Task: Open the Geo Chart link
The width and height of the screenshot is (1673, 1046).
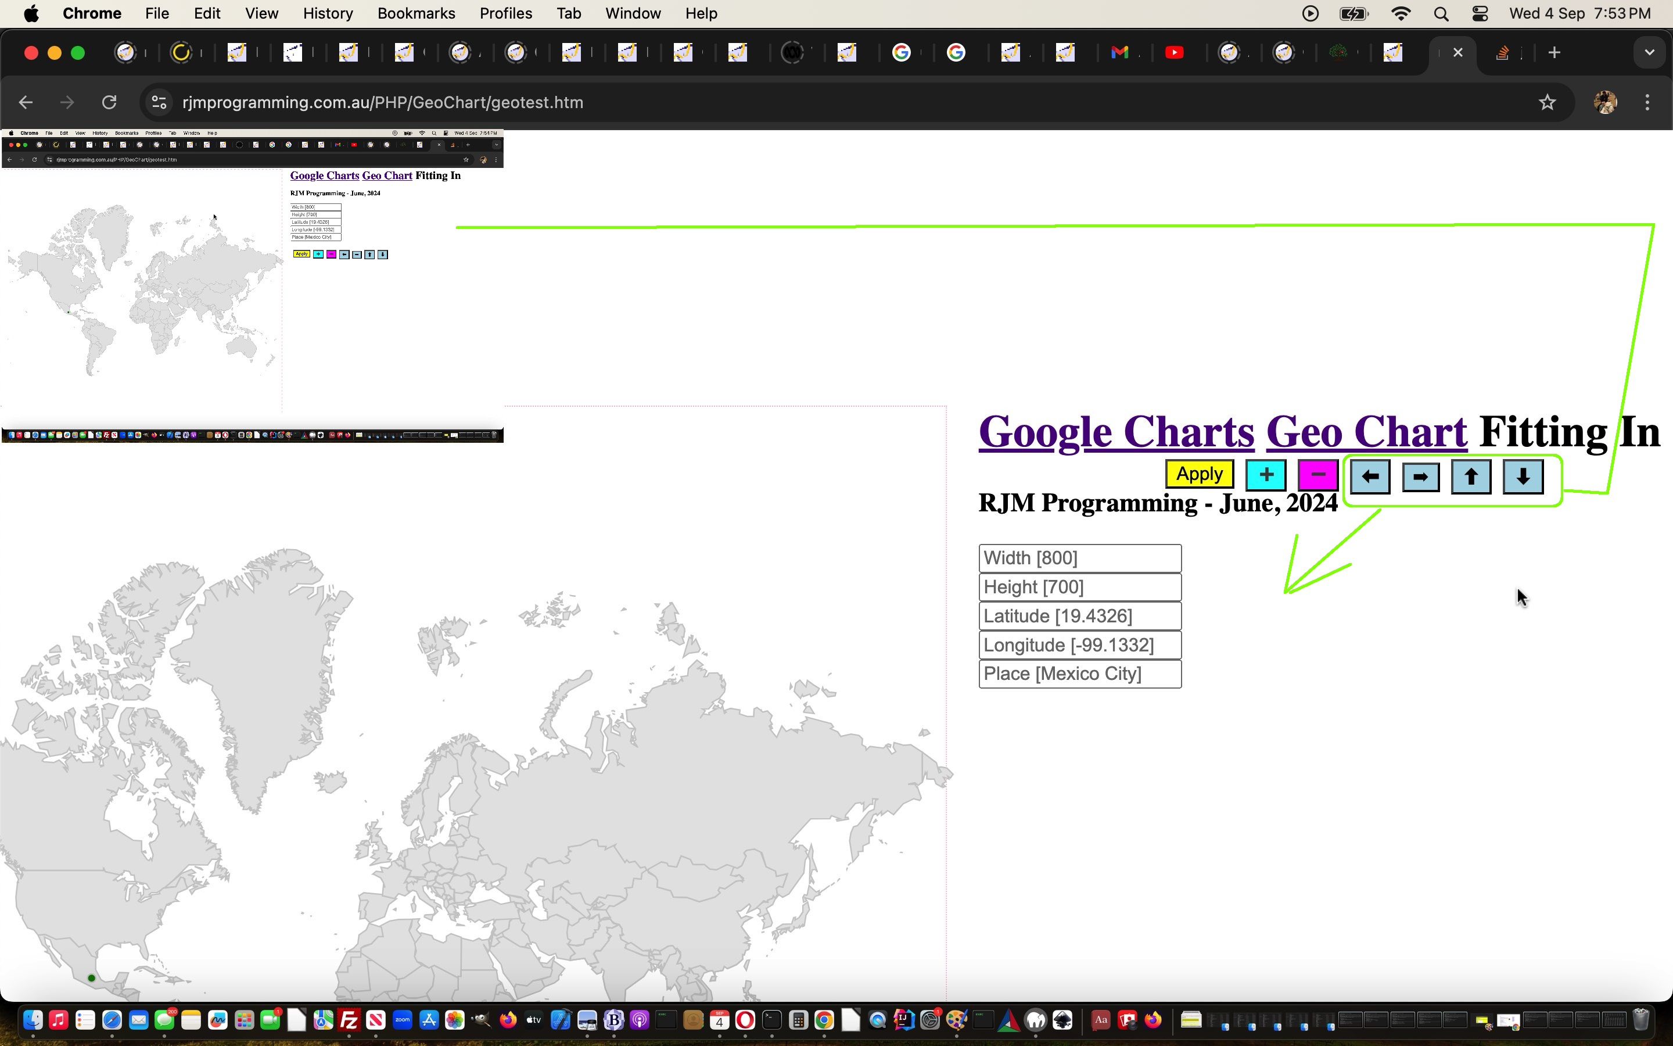Action: click(x=1367, y=432)
